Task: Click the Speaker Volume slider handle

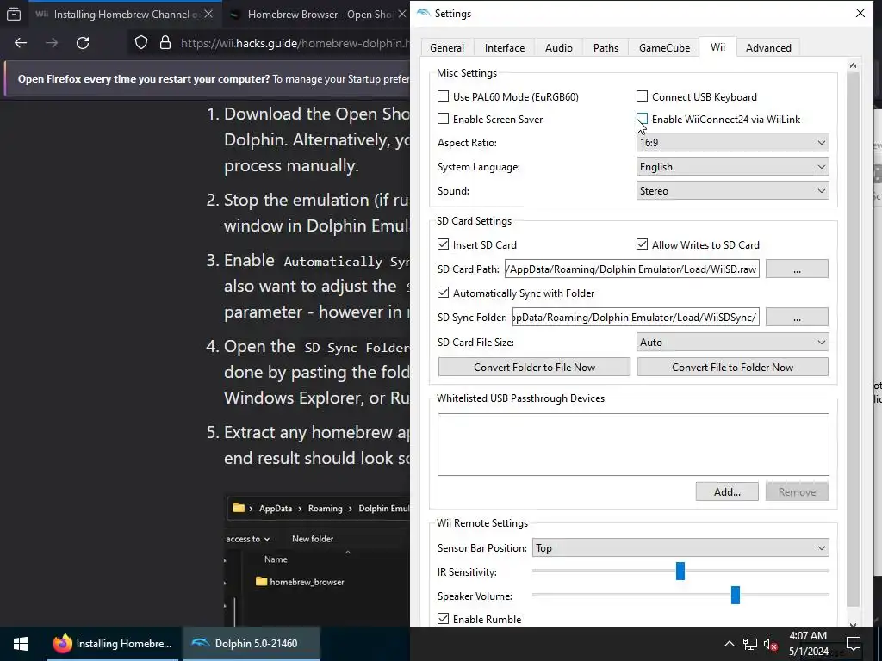Action: tap(736, 595)
